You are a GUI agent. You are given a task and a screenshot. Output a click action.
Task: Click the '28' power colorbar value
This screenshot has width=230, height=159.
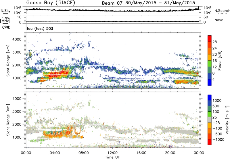tap(214, 42)
